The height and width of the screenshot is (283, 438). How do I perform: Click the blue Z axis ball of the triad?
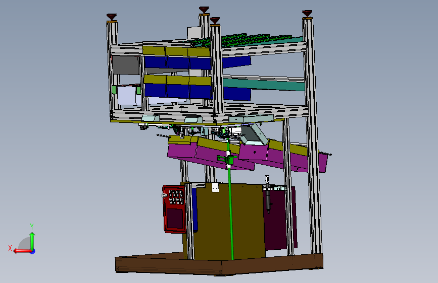33,251
